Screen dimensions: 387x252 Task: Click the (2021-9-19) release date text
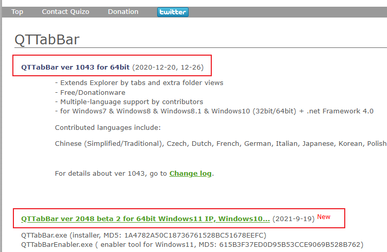(x=293, y=219)
